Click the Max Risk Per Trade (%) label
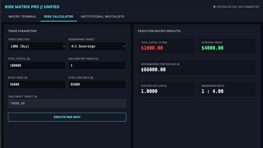263x148 pixels. (x=83, y=59)
